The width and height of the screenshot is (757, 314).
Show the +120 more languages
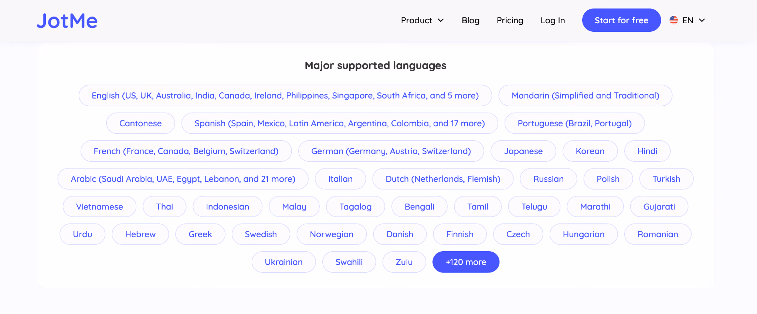click(x=466, y=262)
